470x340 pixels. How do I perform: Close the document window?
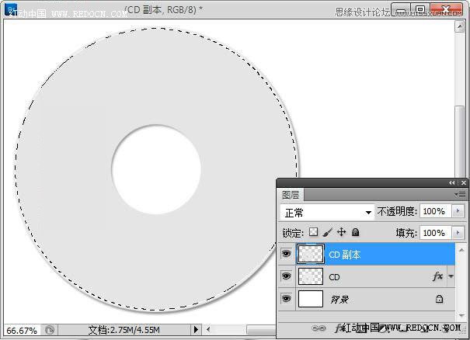(447, 10)
